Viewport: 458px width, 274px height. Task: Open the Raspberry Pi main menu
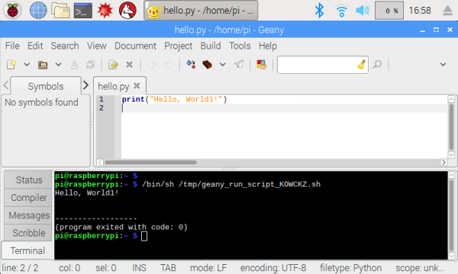[12, 10]
